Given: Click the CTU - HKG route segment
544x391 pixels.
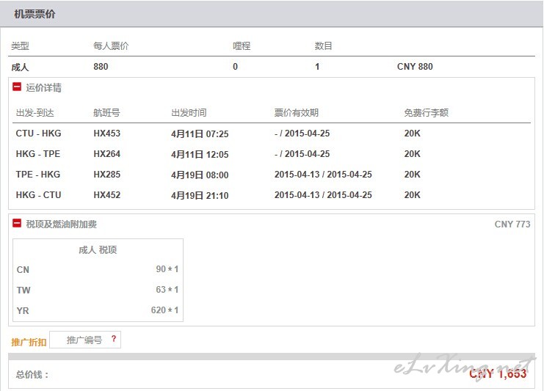Looking at the screenshot, I should pos(38,134).
